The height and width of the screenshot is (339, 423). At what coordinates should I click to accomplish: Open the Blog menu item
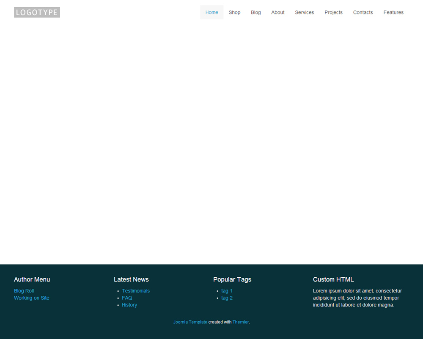point(255,12)
